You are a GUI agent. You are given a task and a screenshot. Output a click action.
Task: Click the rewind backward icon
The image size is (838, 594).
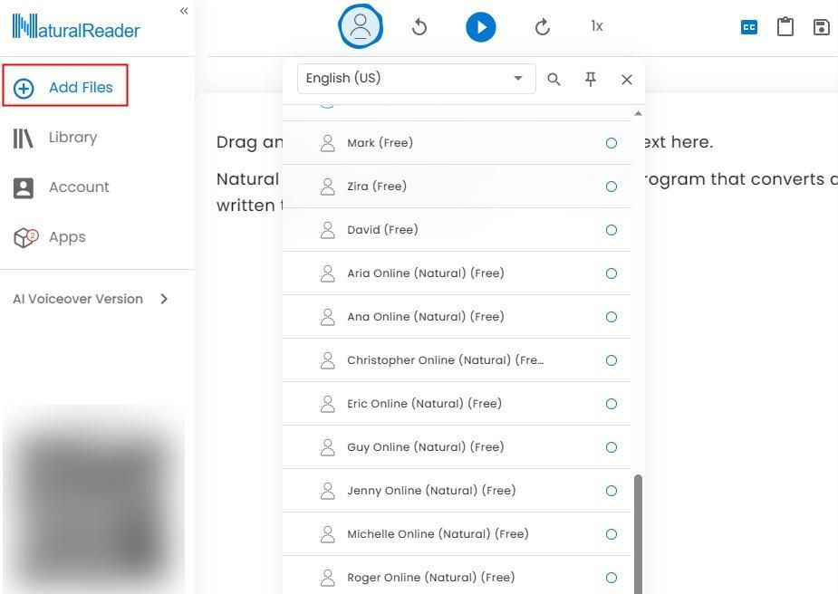click(x=419, y=26)
